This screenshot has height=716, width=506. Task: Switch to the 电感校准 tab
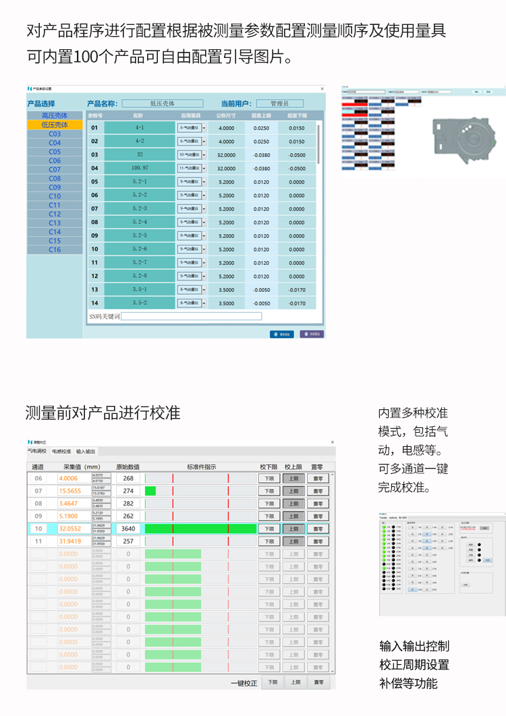pyautogui.click(x=61, y=452)
